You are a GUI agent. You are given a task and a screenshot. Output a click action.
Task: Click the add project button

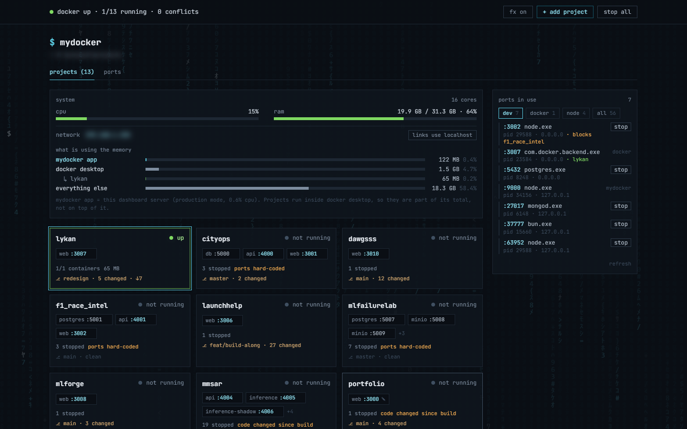coord(565,12)
